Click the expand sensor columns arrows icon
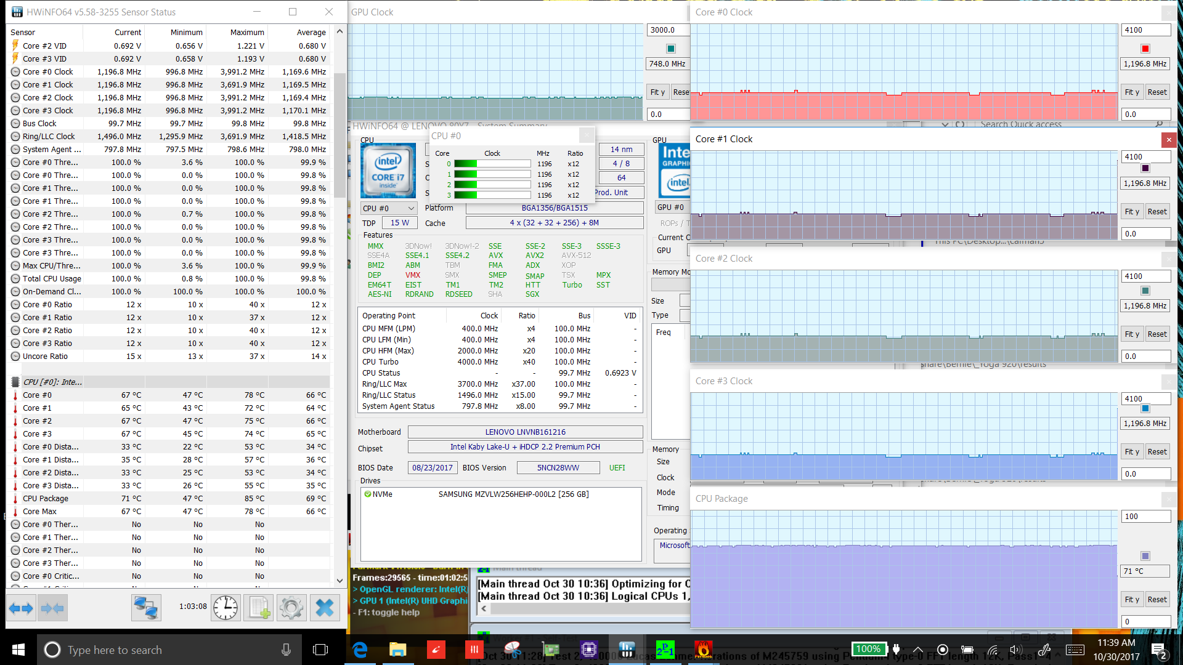 [x=21, y=608]
